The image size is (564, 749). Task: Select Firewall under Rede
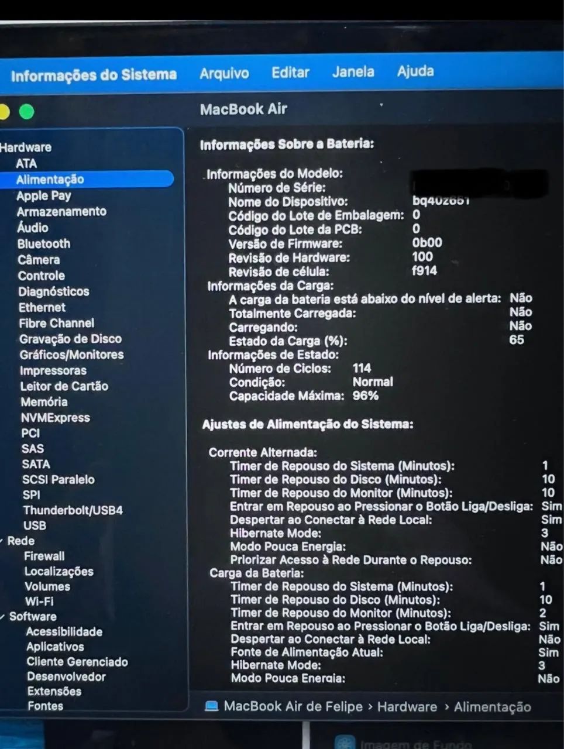(44, 556)
